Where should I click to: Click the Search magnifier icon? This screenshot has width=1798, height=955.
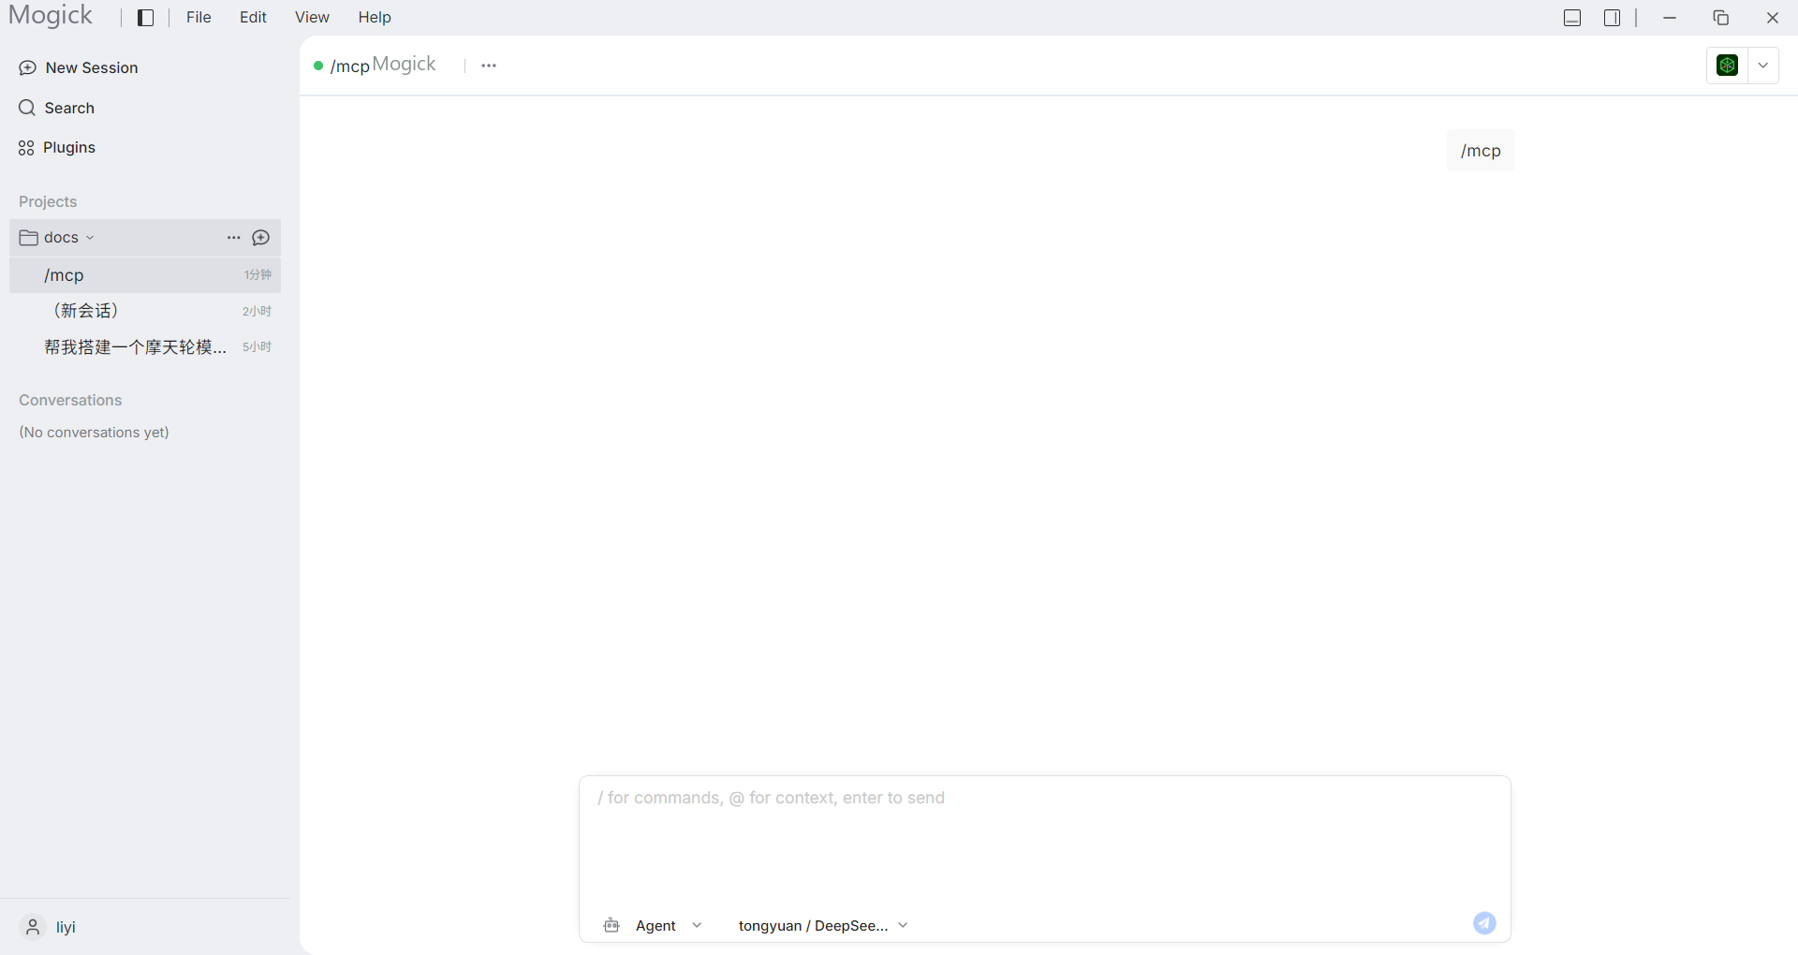(27, 108)
